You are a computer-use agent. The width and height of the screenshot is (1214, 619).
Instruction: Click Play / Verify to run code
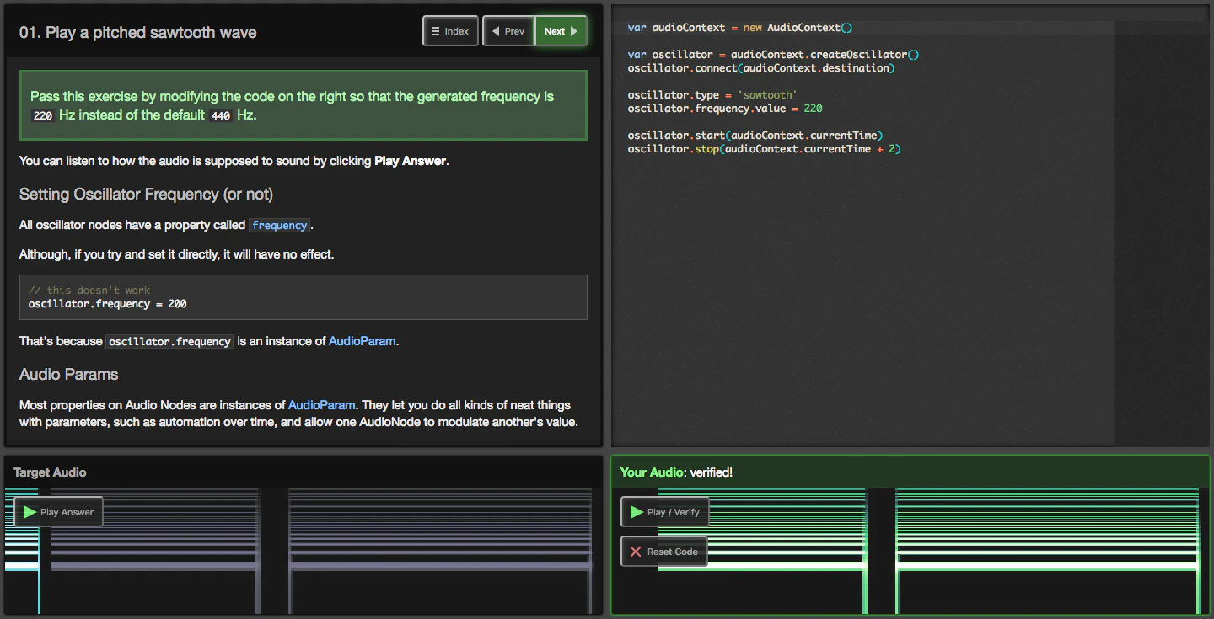pyautogui.click(x=664, y=511)
